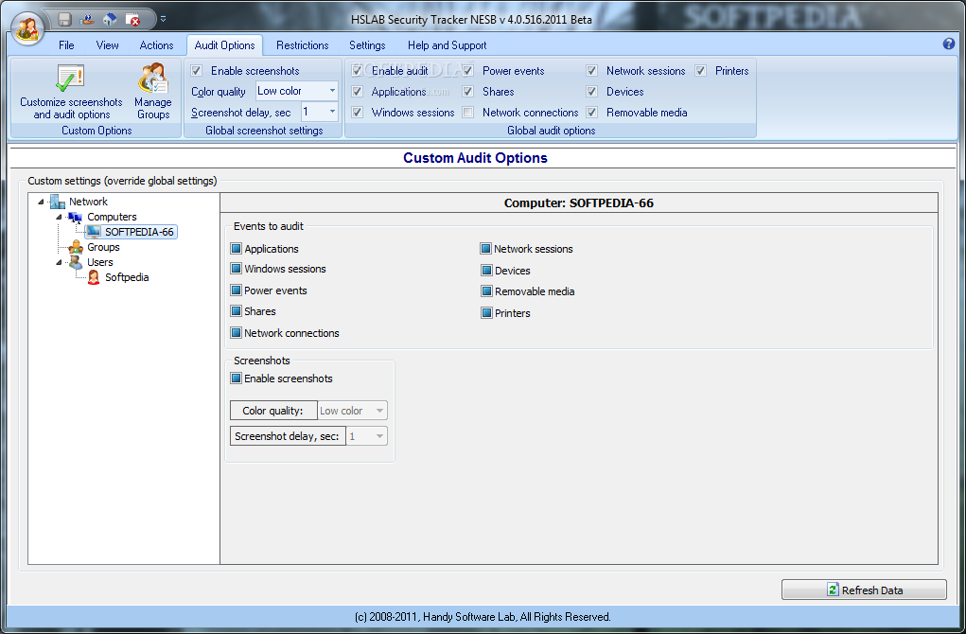Open the Settings tab
The width and height of the screenshot is (966, 634).
(367, 45)
